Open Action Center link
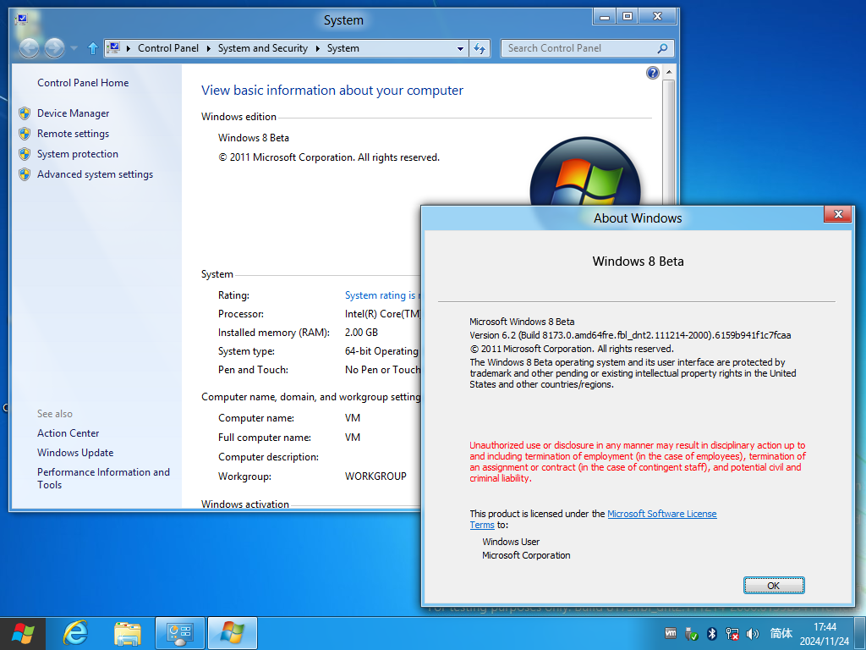This screenshot has width=866, height=650. (68, 432)
